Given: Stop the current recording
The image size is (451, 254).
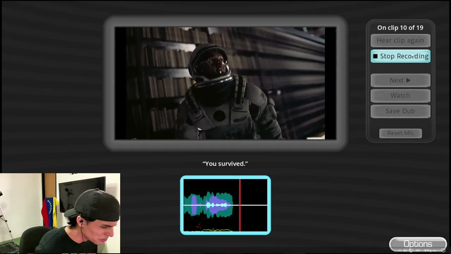Looking at the screenshot, I should click(x=400, y=56).
